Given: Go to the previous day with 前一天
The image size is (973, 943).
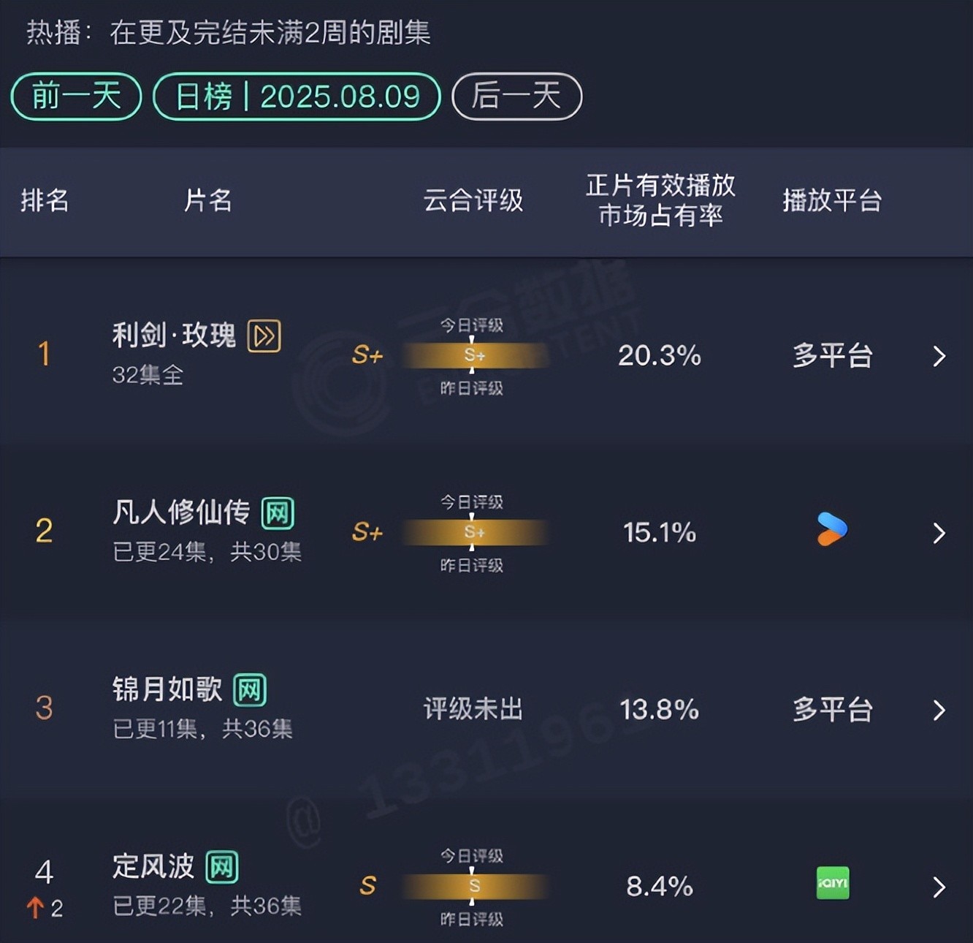Looking at the screenshot, I should point(76,96).
